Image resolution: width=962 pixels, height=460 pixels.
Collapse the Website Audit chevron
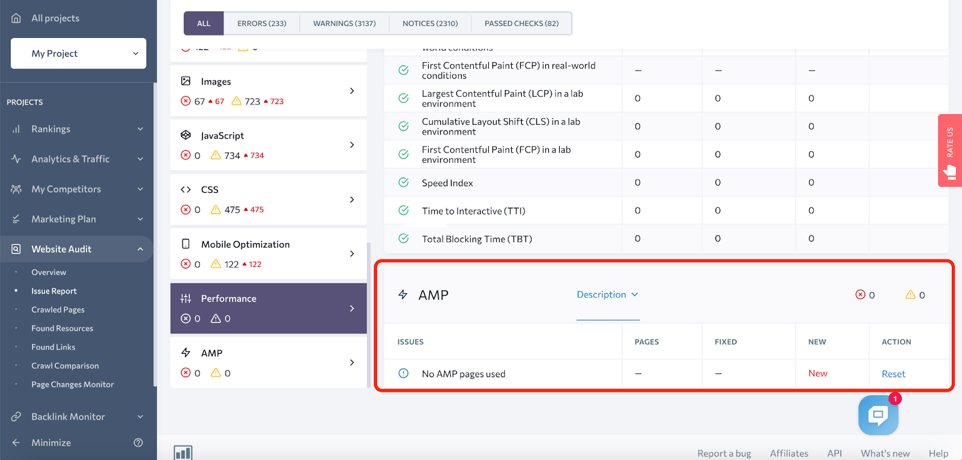[140, 249]
